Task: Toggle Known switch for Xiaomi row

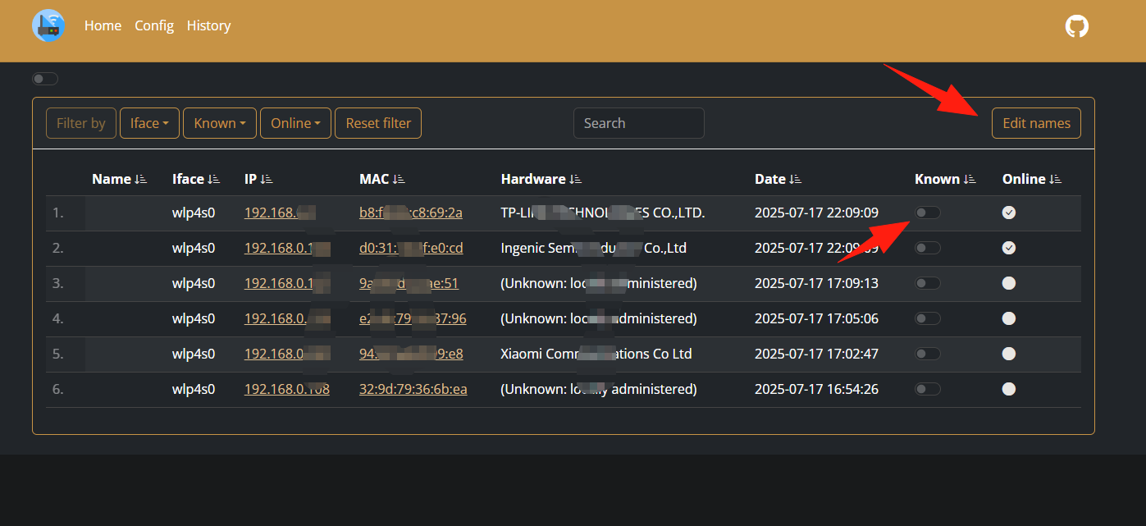Action: pos(928,354)
